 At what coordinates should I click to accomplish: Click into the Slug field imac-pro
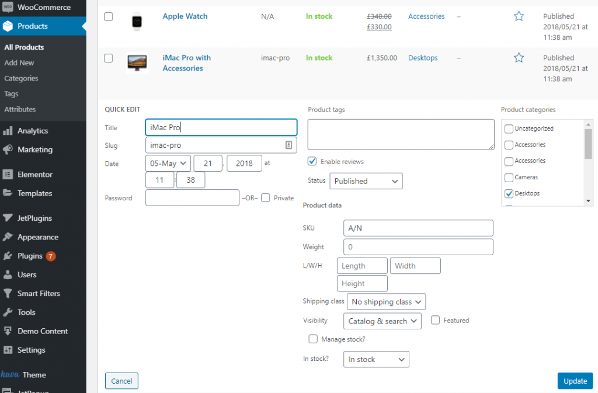221,145
